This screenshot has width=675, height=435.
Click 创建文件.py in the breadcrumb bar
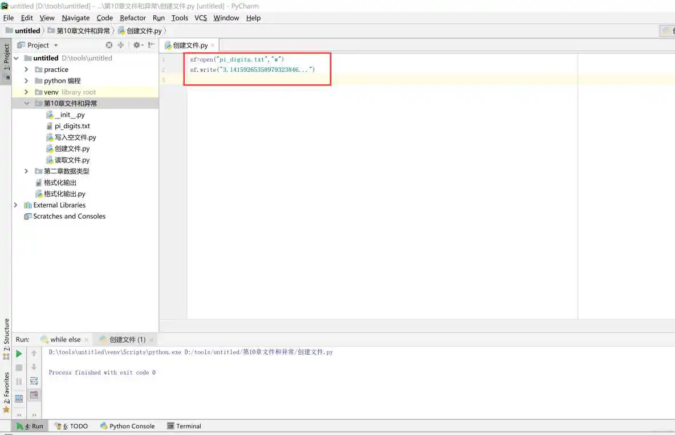coord(140,31)
